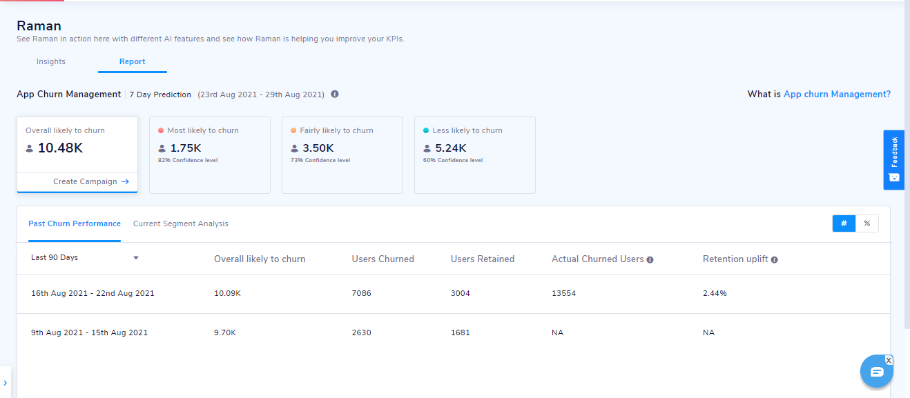
Task: Click the 60% Confidence level text
Action: pos(453,161)
